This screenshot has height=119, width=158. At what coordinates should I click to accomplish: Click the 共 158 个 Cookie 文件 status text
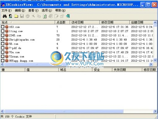[16, 117]
